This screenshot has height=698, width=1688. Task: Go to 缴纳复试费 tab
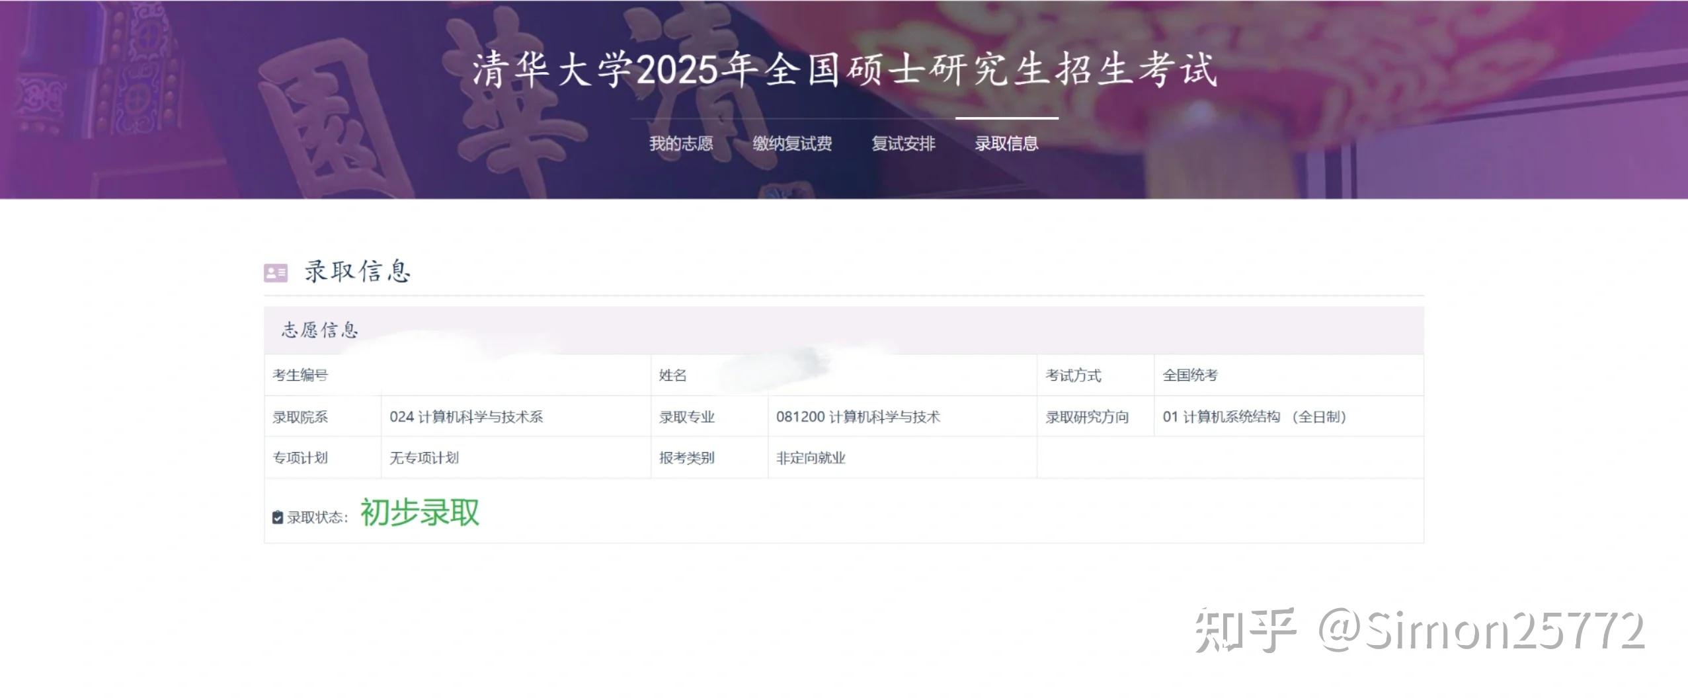[x=792, y=143]
